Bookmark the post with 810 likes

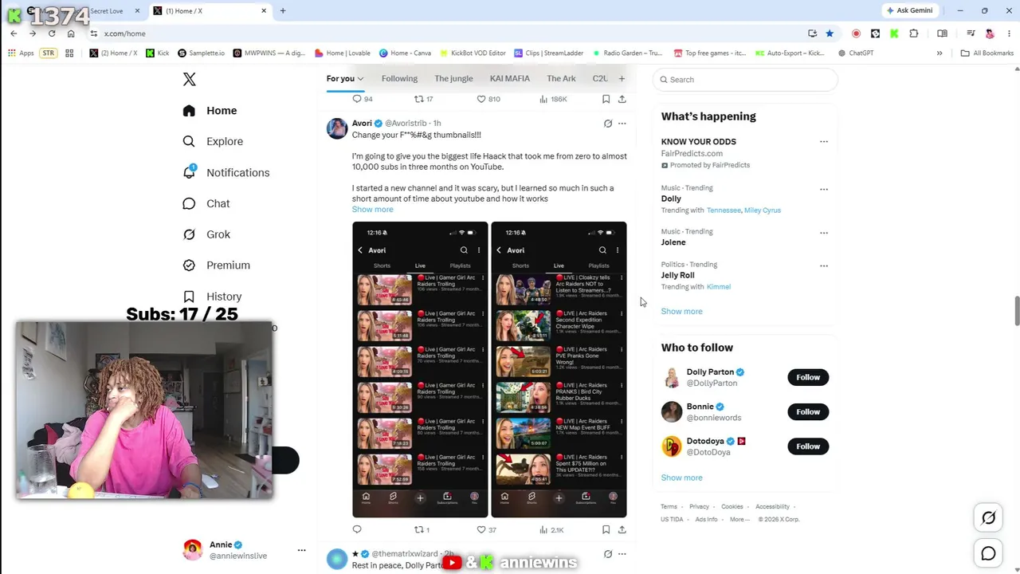tap(606, 99)
